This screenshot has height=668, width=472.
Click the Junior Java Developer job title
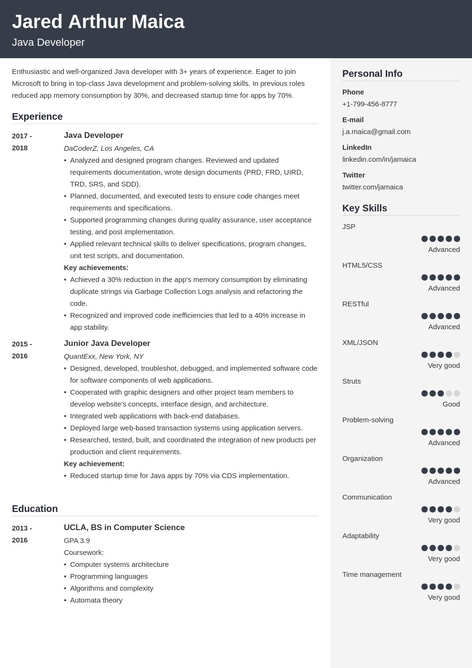click(107, 344)
